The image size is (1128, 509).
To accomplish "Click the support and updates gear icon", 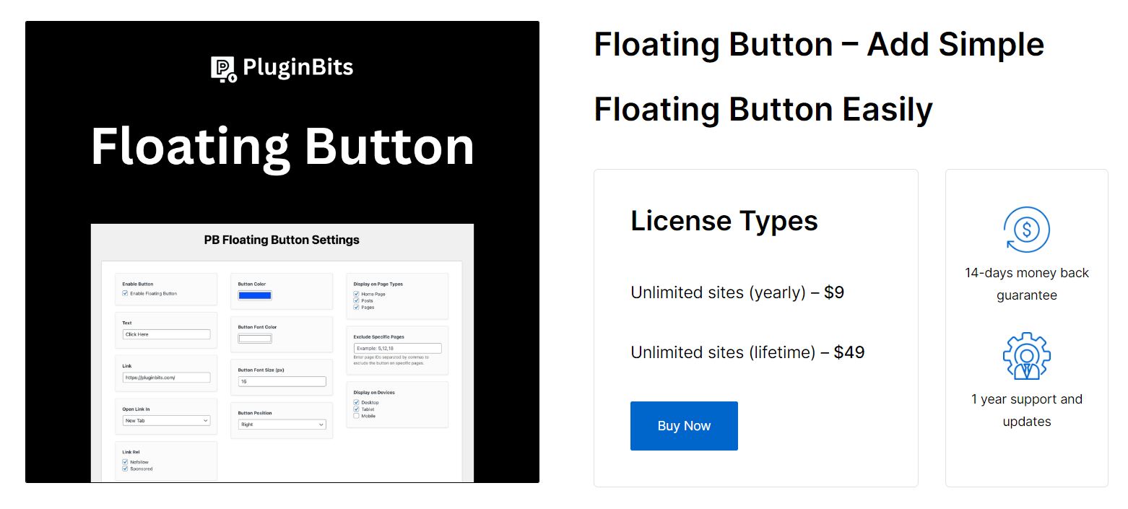I will pyautogui.click(x=1026, y=355).
